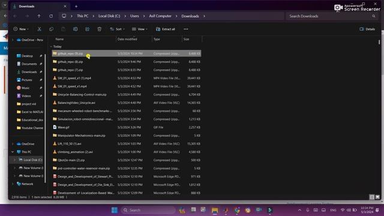
Task: Open the New item menu
Action: (21, 29)
